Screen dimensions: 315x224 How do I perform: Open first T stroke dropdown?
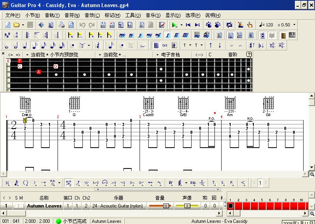tap(190, 46)
